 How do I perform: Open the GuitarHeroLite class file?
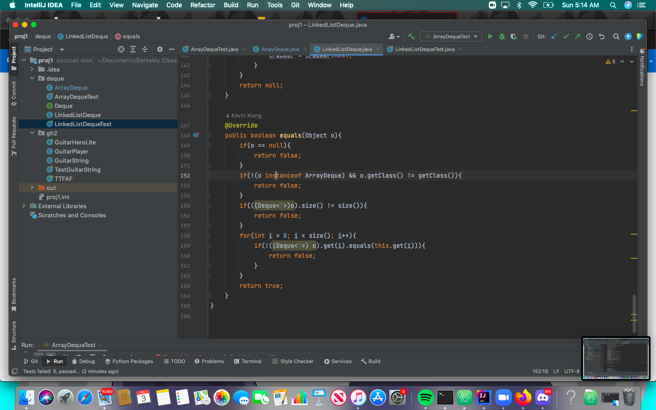point(75,142)
